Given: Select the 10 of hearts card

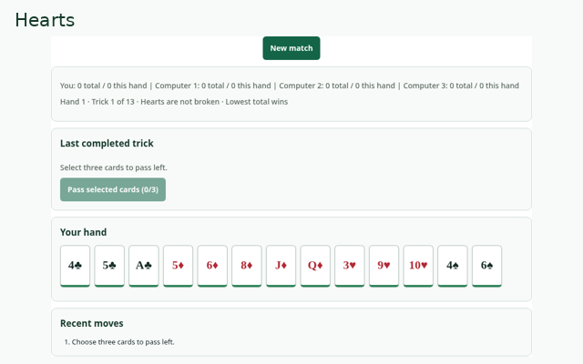Looking at the screenshot, I should click(x=418, y=266).
